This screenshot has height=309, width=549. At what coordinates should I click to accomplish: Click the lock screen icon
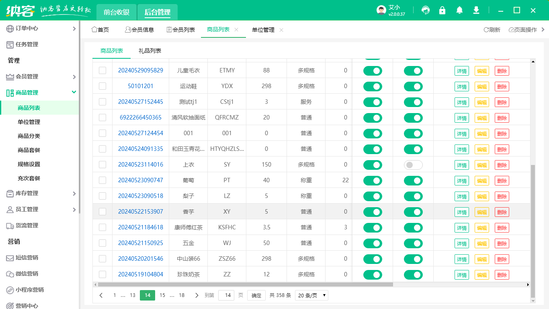(442, 10)
